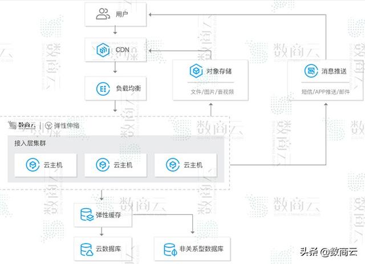Select the middle 云主机 icon

click(x=103, y=165)
